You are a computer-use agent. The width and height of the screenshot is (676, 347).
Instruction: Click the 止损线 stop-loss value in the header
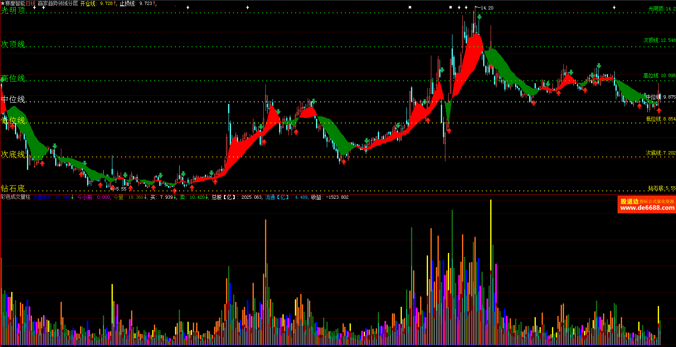click(146, 3)
